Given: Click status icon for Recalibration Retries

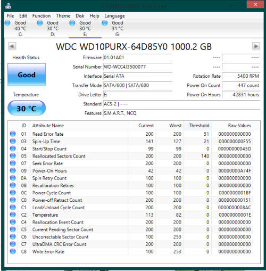Looking at the screenshot, I should click(x=13, y=185).
